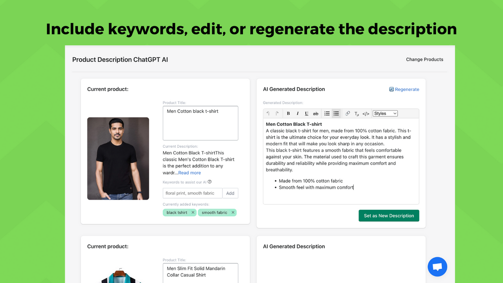This screenshot has width=503, height=283.
Task: Toggle bold formatting in the editor
Action: pos(288,113)
